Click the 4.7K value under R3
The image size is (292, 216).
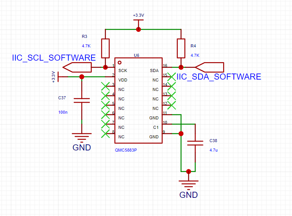[86, 46]
